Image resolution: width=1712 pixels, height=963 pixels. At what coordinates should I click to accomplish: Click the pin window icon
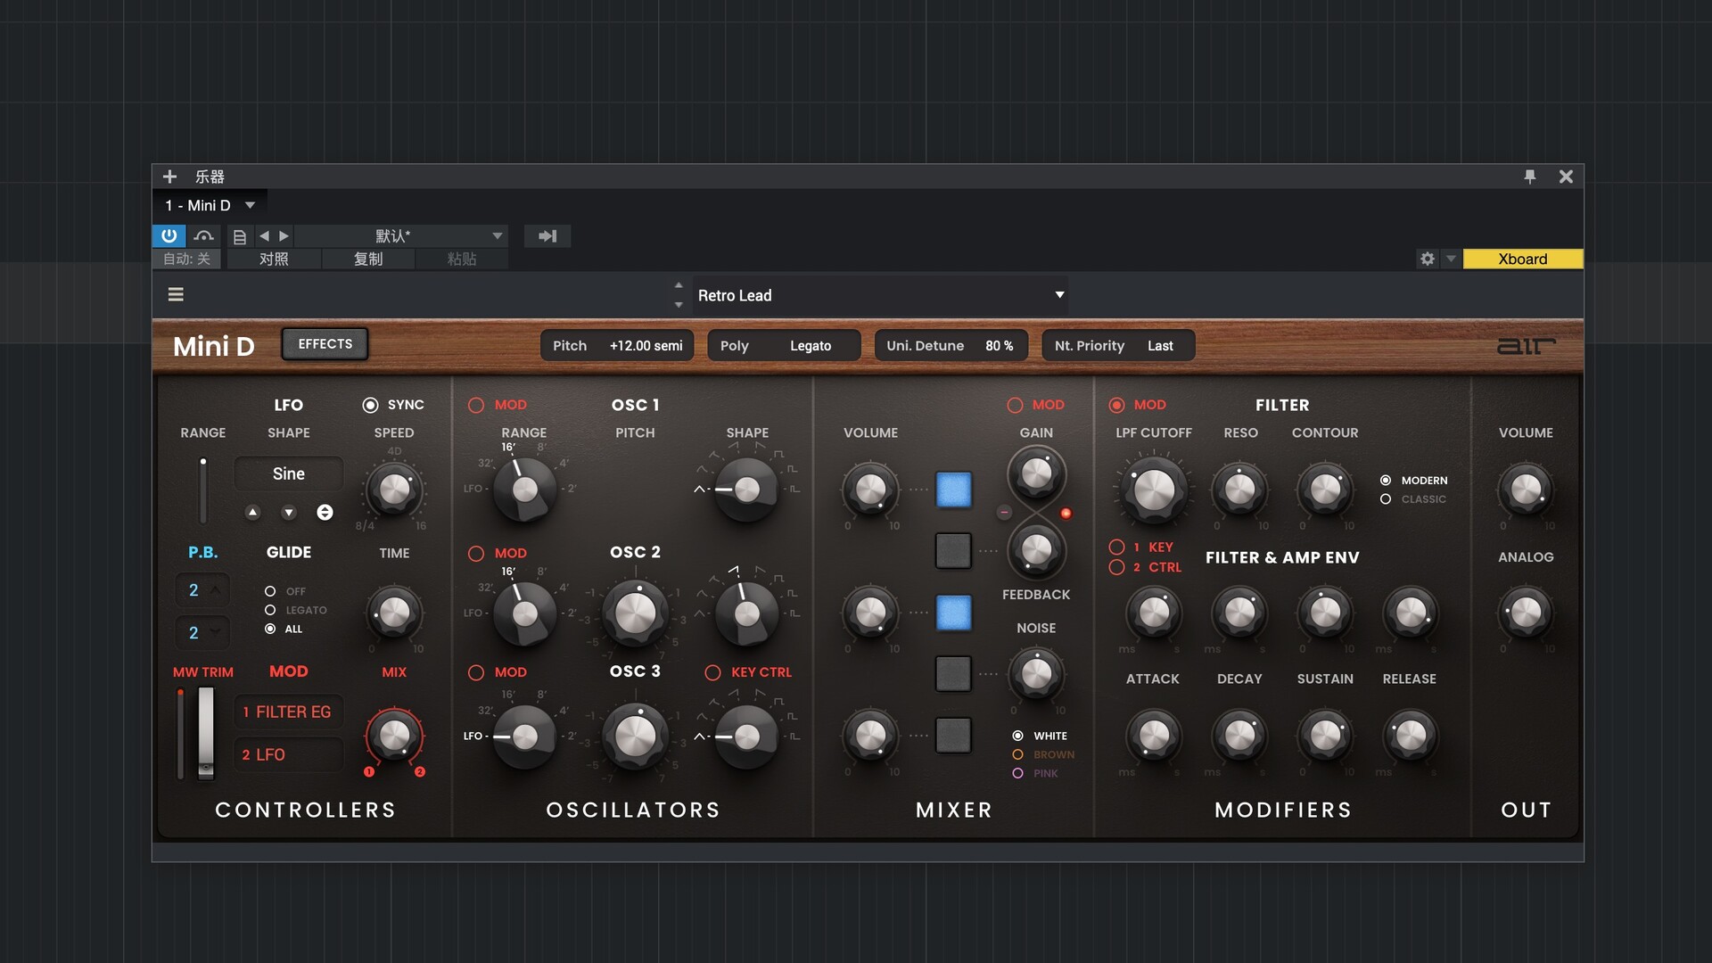coord(1530,177)
